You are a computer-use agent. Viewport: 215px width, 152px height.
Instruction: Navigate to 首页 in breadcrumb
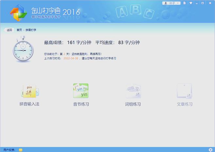pos(19,30)
